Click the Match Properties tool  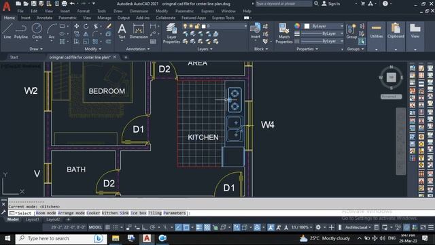284,33
